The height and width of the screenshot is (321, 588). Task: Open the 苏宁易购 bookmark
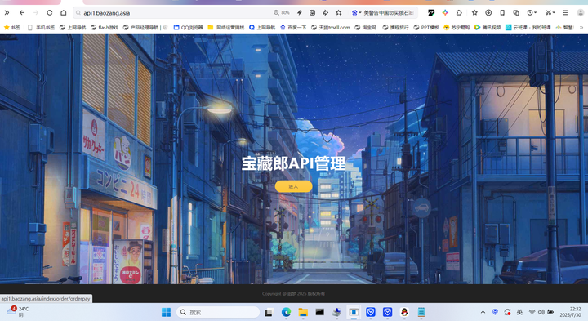(x=457, y=28)
